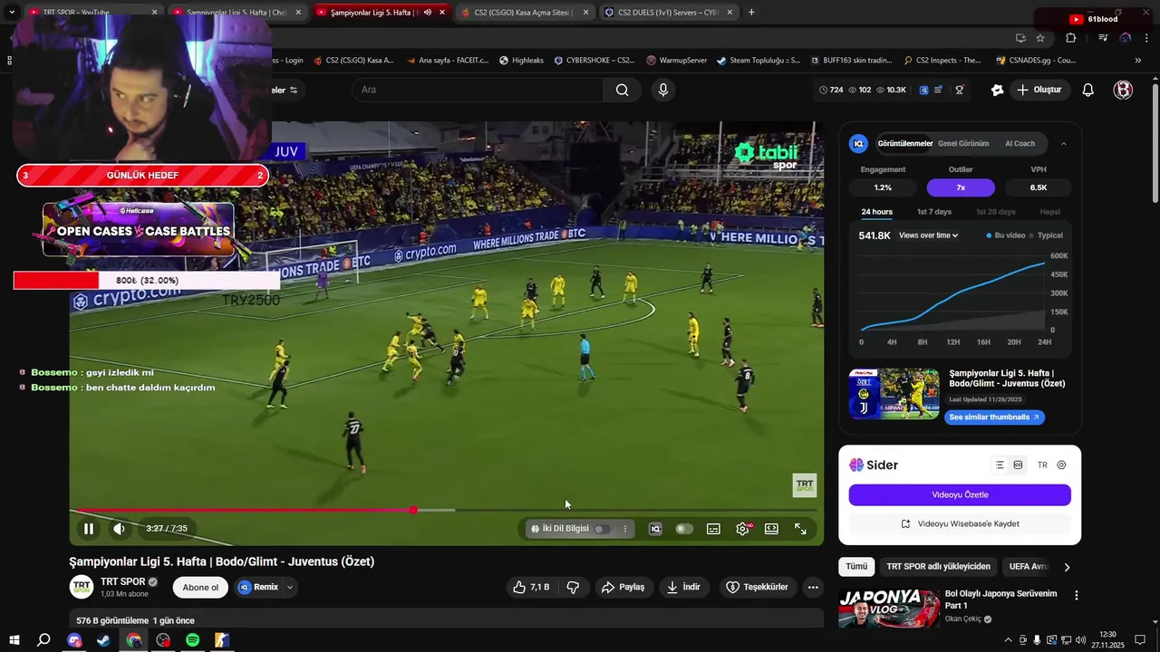Open the player settings gear
Screen dimensions: 1160x652
point(743,529)
